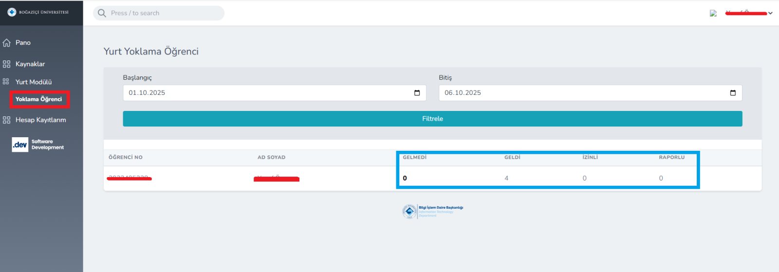
Task: Click the Bilgi İşlem Daire Başkanlığı footer logo
Action: tap(432, 211)
